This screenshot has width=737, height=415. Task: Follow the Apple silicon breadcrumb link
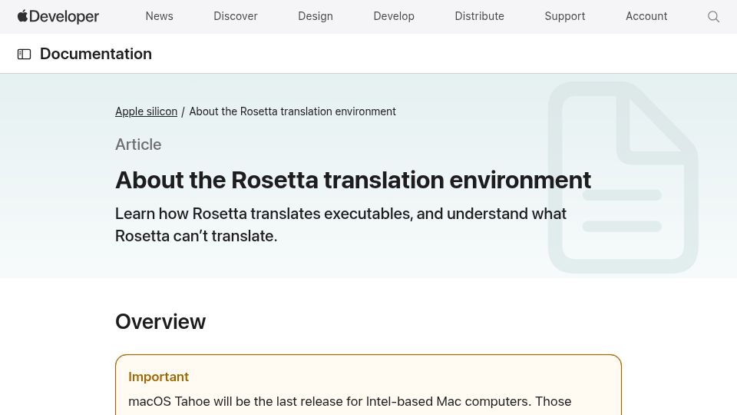tap(146, 111)
